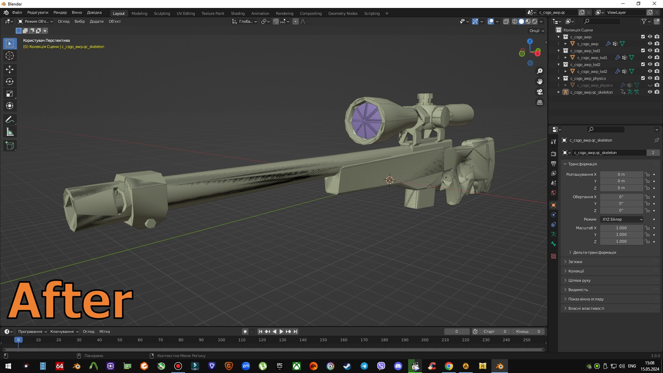Click the Старт frame field

point(494,331)
